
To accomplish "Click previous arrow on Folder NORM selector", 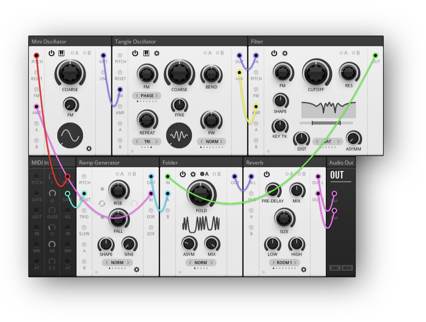I will point(190,263).
